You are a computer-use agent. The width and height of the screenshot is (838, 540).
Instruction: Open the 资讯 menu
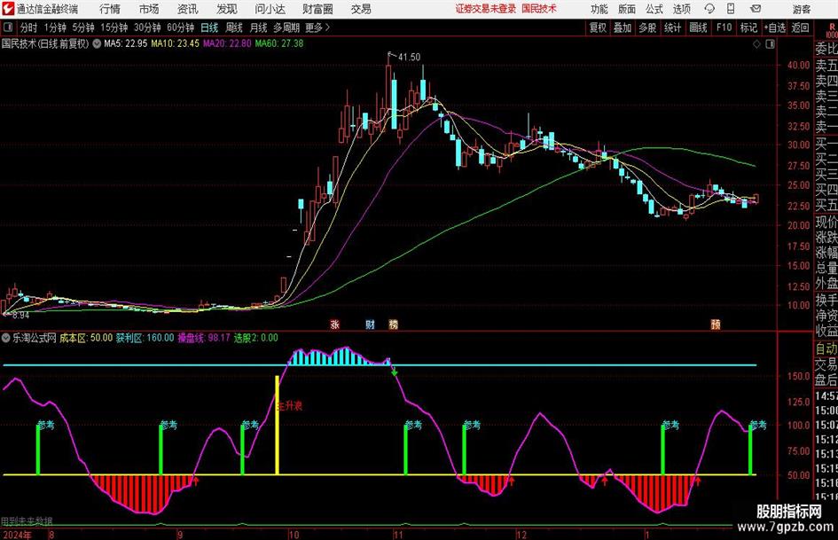[x=188, y=9]
